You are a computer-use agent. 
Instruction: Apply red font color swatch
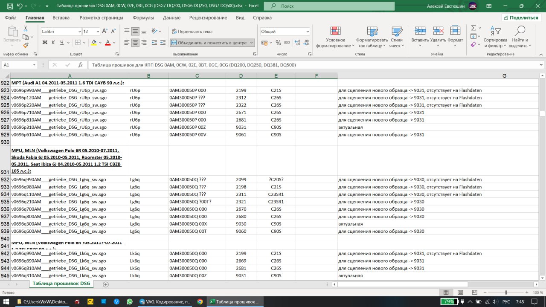[x=108, y=43]
